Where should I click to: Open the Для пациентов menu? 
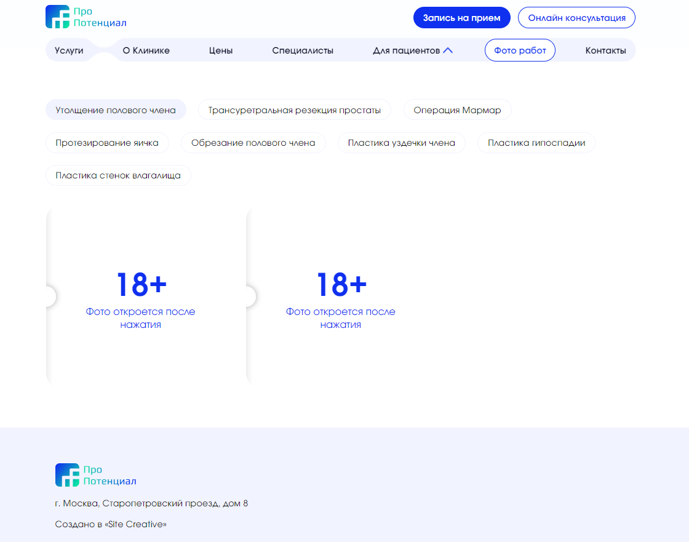tap(407, 50)
